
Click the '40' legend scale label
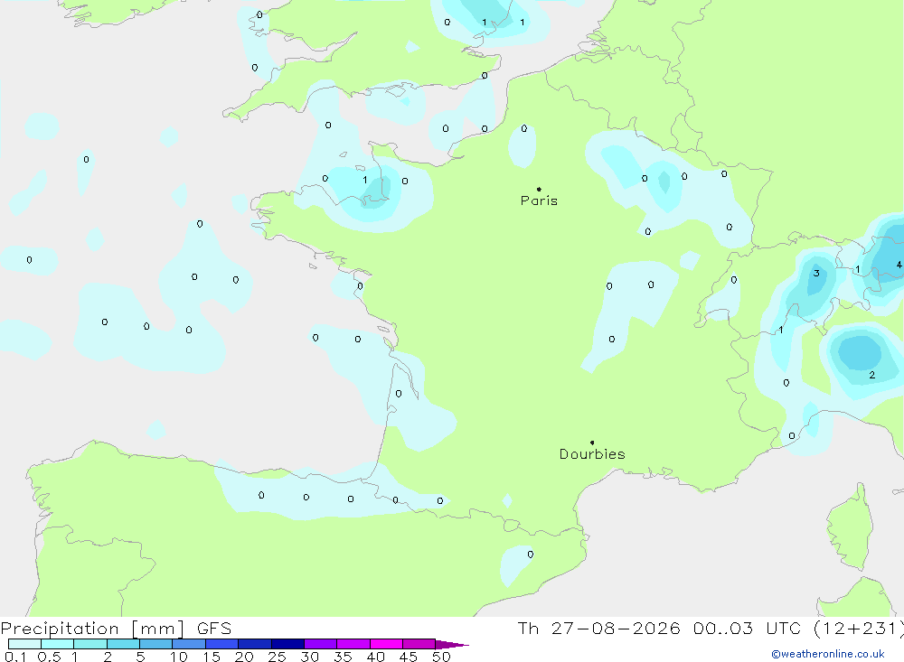pos(375,657)
